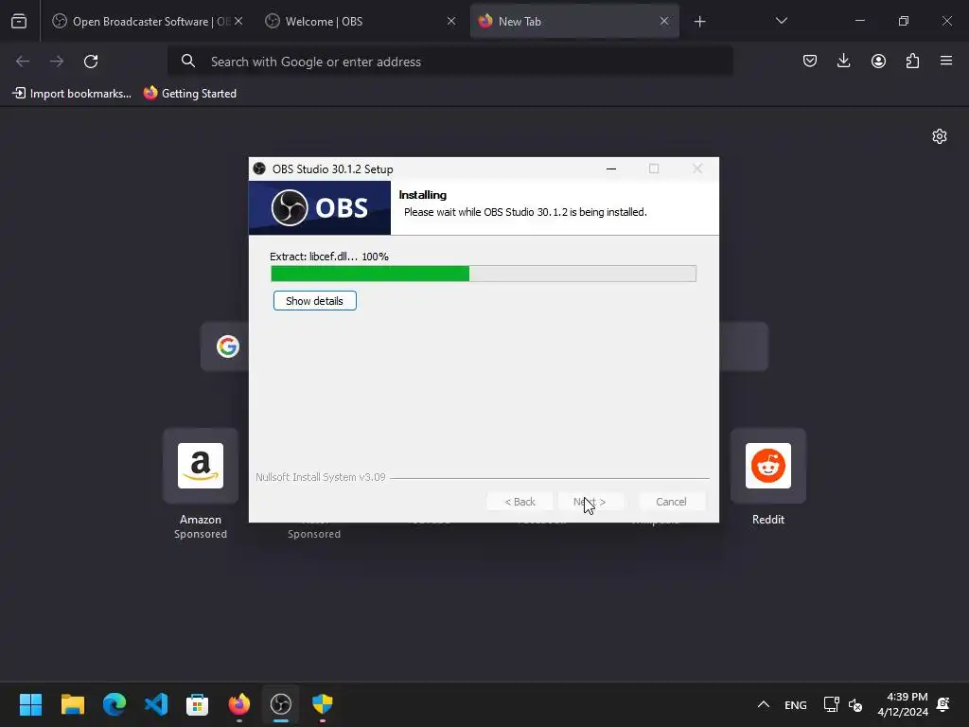Close the Open Broadcaster Software tab

pos(238,21)
